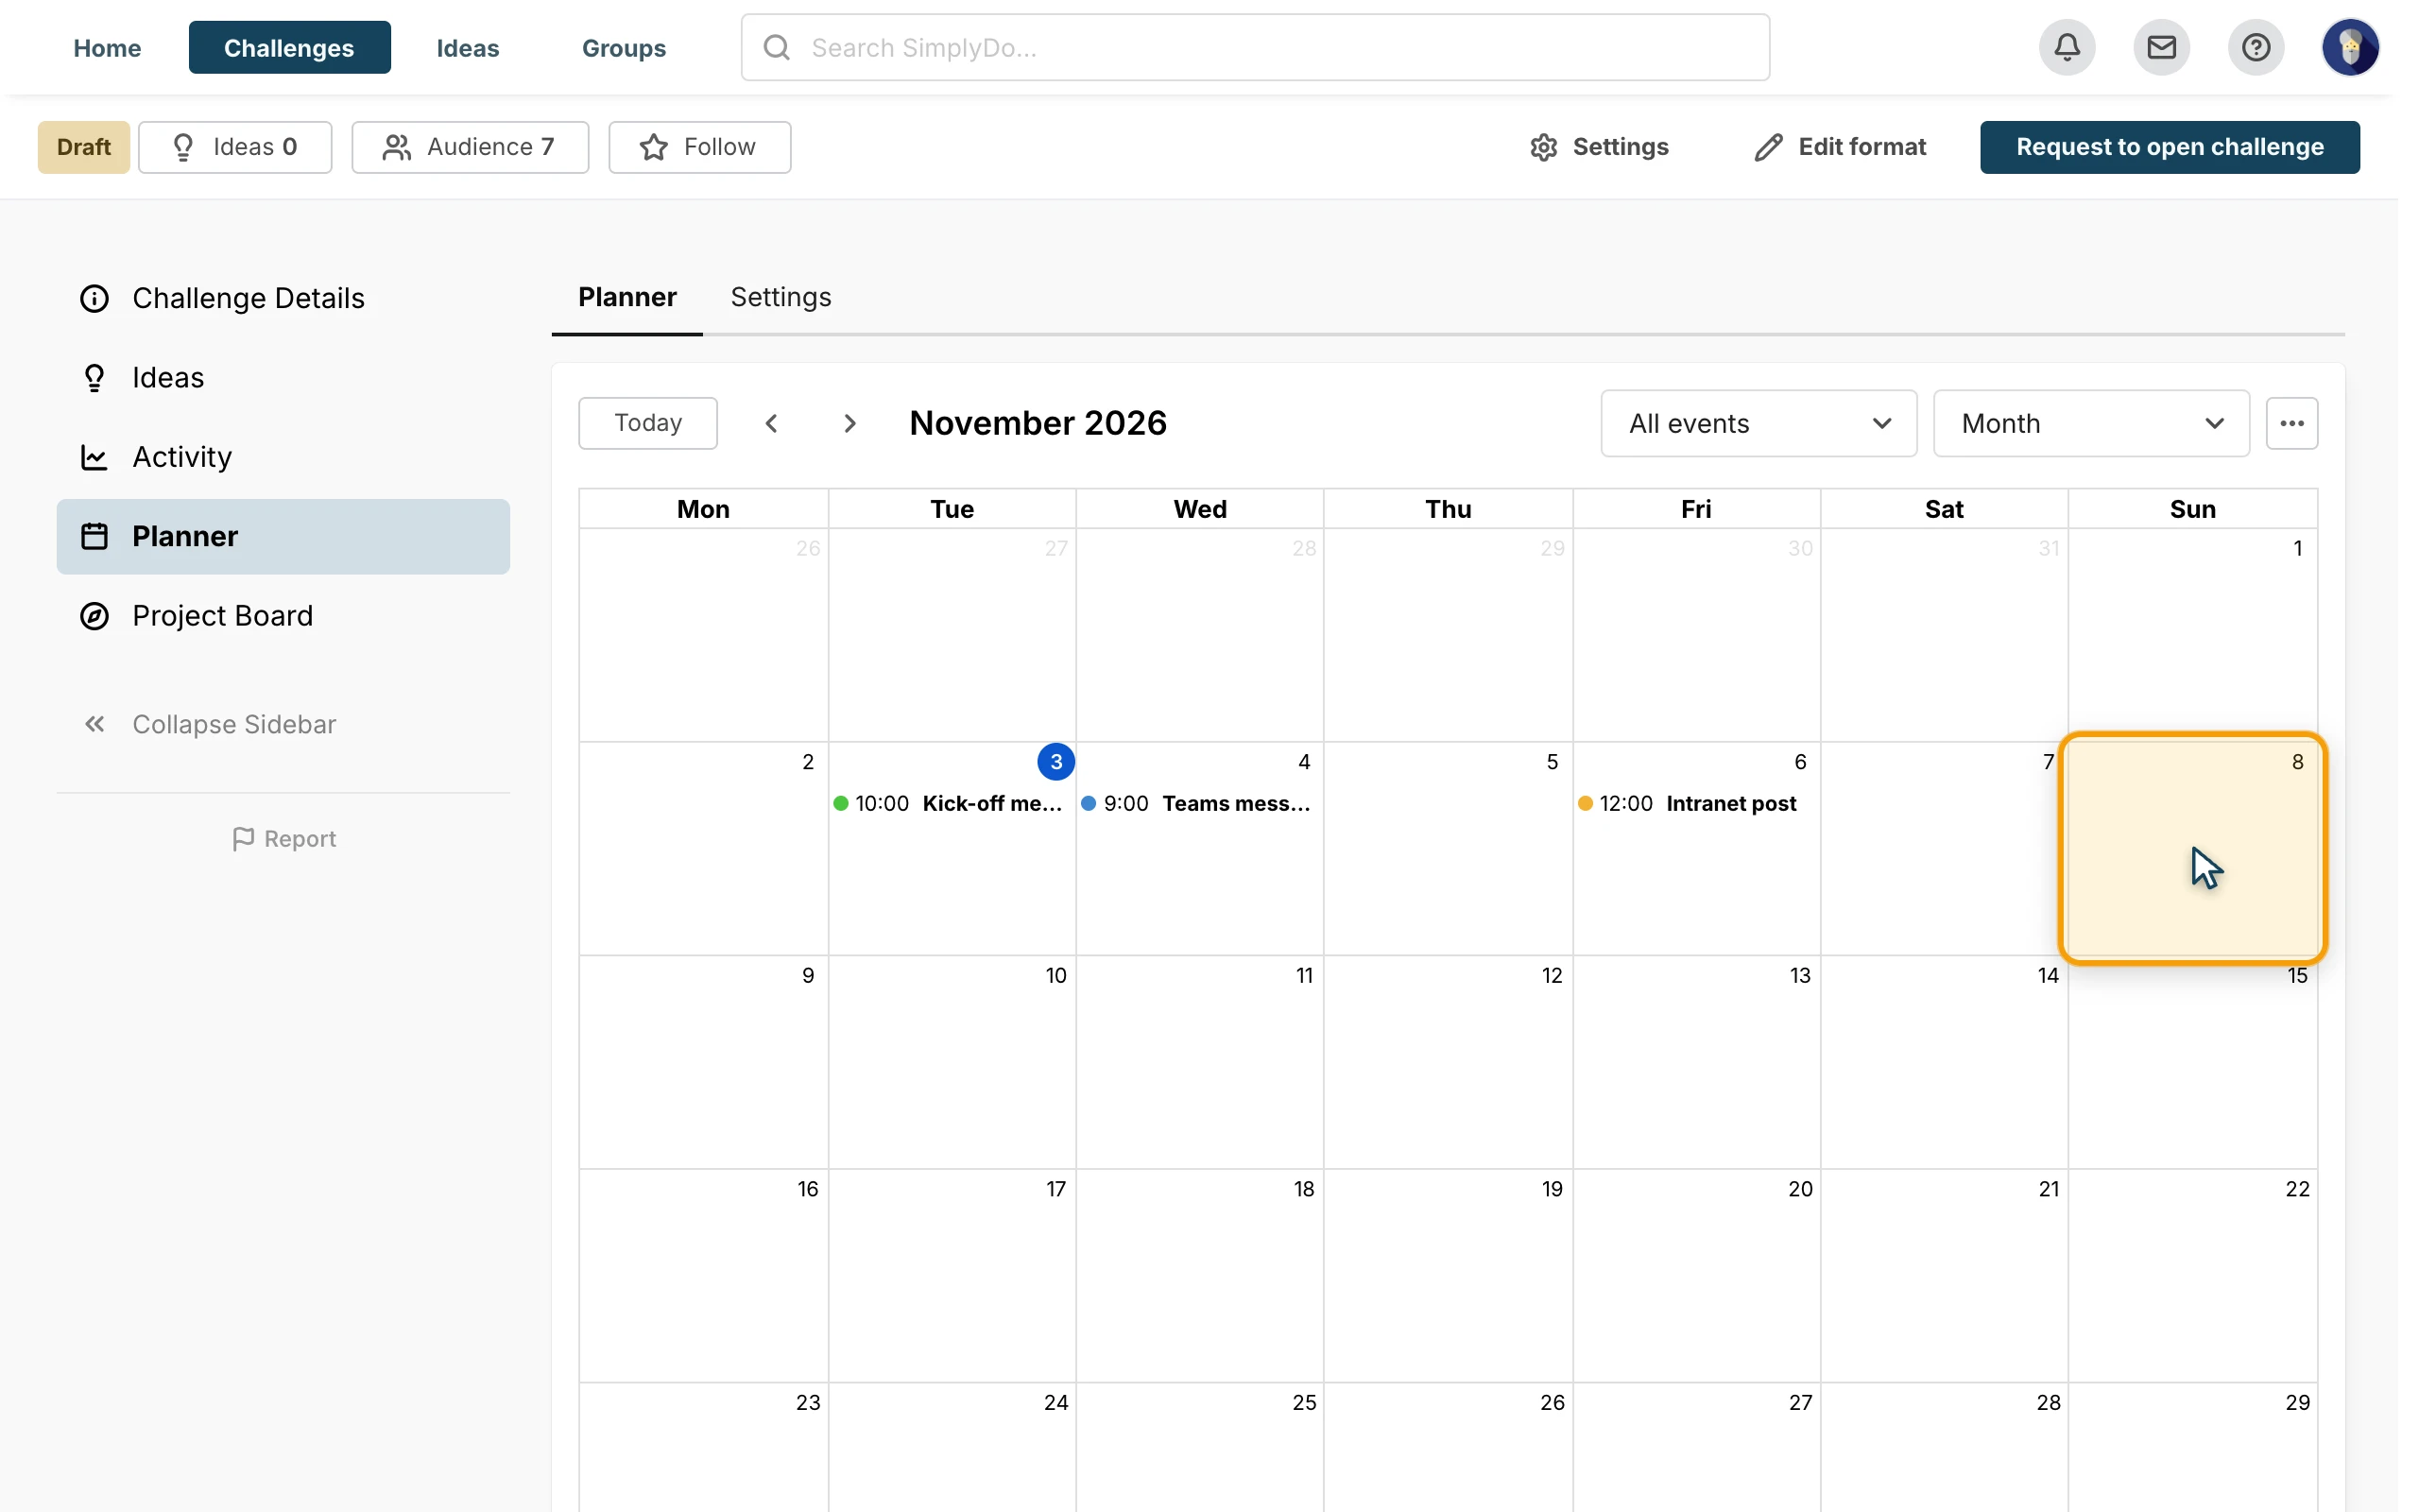Open the mail messages icon
Viewport: 2419px width, 1512px height.
pyautogui.click(x=2161, y=47)
